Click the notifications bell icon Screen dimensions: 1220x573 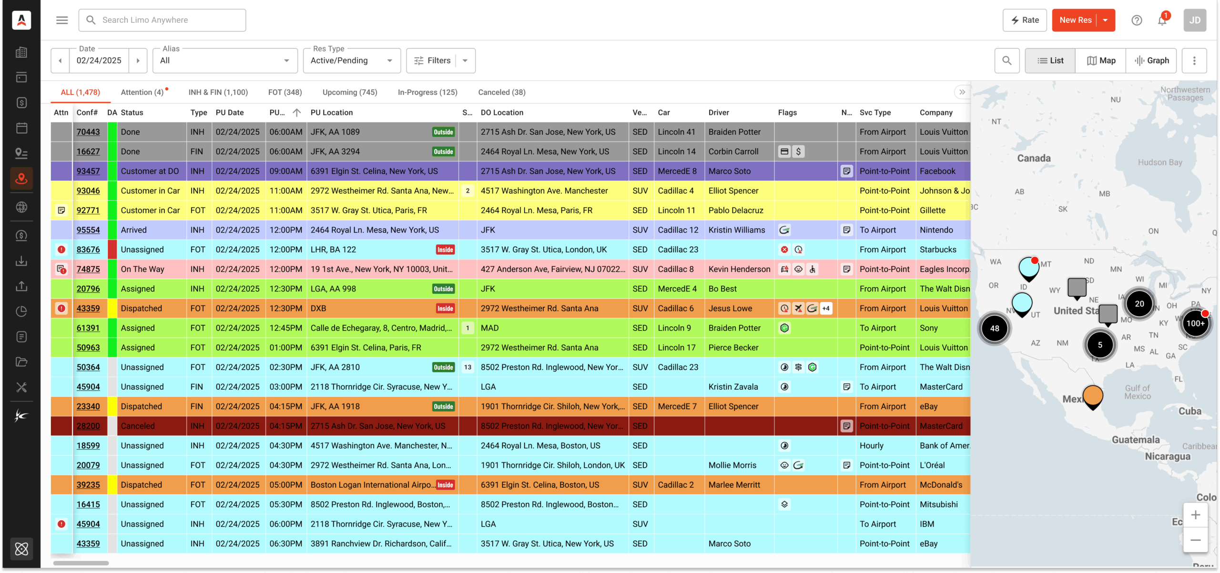pos(1162,20)
